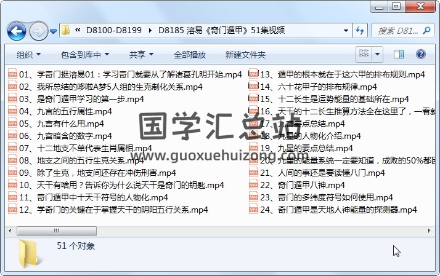Click the 全部播放 button
This screenshot has height=276, width=440.
pyautogui.click(x=190, y=55)
